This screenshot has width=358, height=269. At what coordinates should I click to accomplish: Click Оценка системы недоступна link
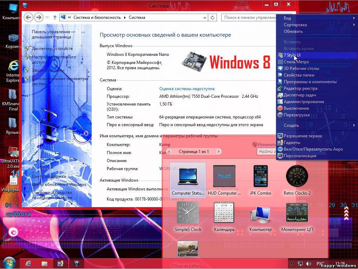coord(187,89)
